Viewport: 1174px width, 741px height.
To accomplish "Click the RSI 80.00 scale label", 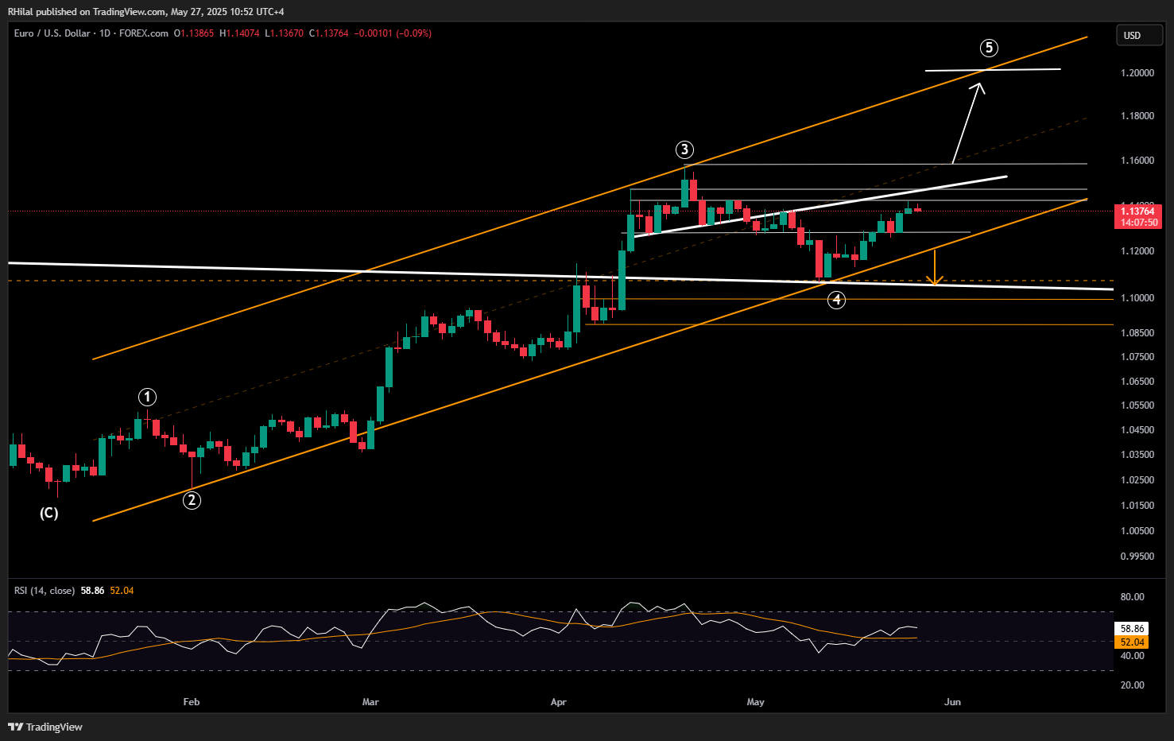I will pyautogui.click(x=1133, y=597).
